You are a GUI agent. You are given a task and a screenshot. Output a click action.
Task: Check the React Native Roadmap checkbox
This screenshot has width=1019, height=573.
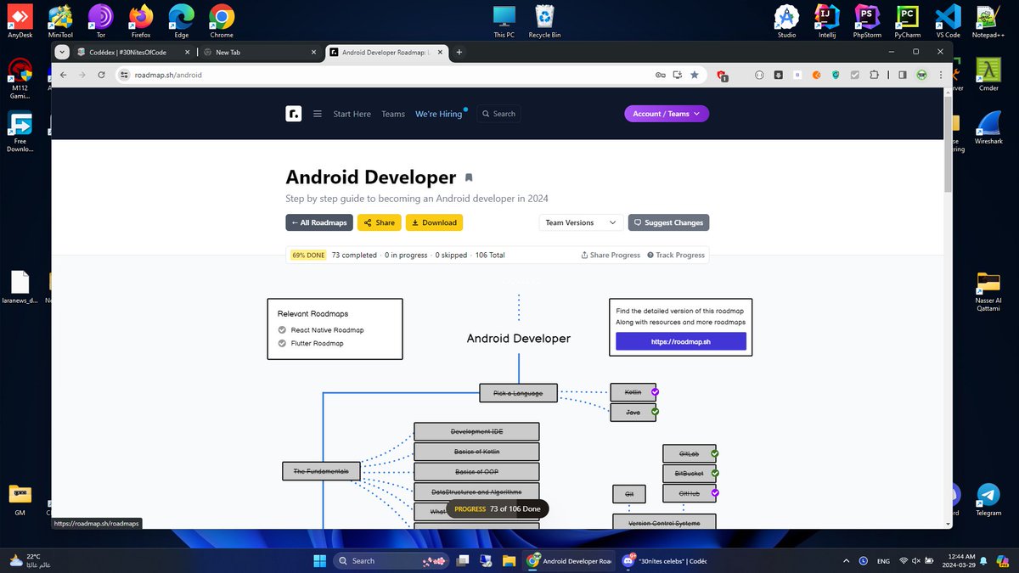pos(281,330)
